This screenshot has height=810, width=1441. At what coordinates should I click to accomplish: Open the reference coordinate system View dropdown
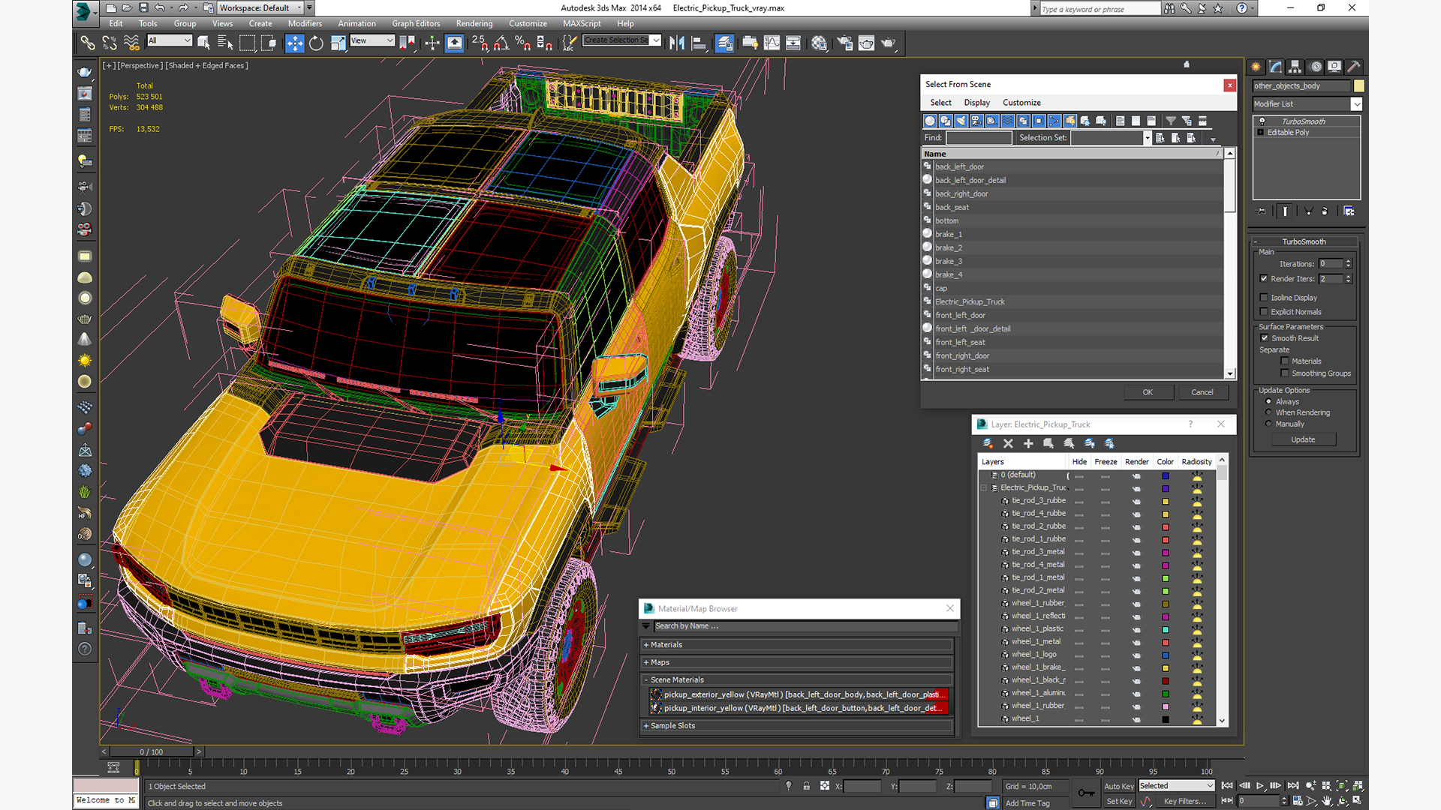[390, 40]
